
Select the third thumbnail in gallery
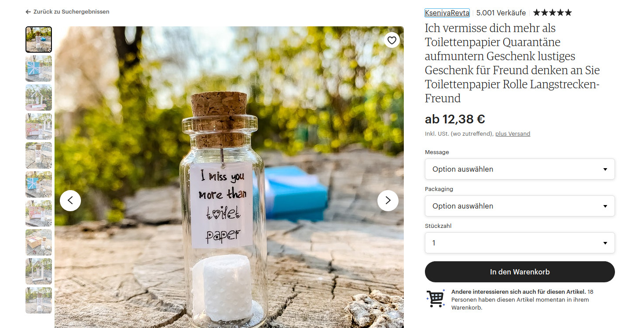[39, 97]
